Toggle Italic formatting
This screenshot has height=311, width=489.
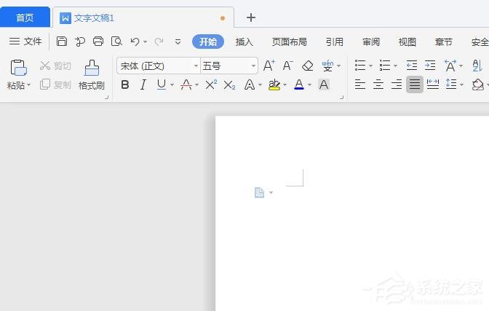(x=143, y=84)
